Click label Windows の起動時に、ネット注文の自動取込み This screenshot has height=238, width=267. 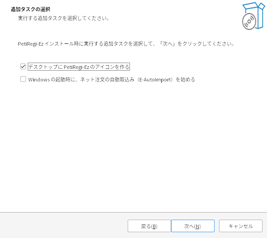[112, 79]
